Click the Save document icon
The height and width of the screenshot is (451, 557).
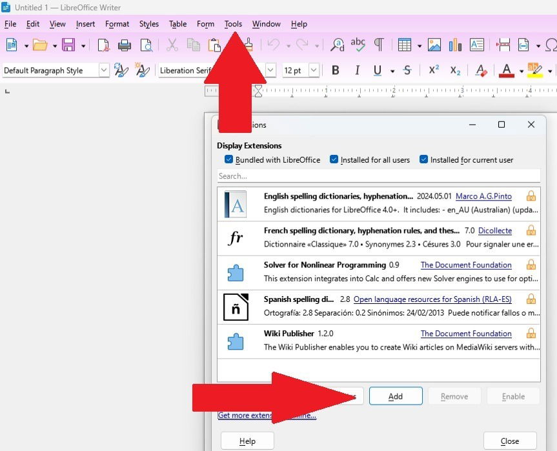pyautogui.click(x=68, y=45)
